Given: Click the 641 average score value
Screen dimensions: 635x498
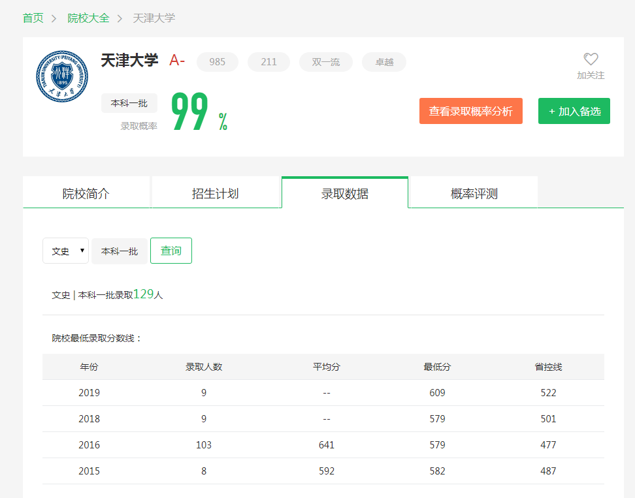Looking at the screenshot, I should point(327,445).
